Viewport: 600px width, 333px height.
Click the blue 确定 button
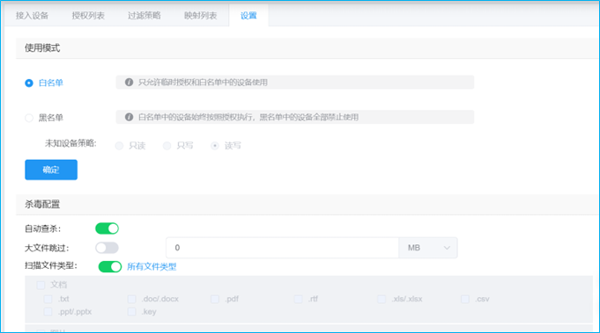coord(51,170)
